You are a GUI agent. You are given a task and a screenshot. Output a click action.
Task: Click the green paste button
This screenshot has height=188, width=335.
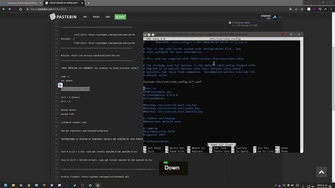[x=120, y=17]
